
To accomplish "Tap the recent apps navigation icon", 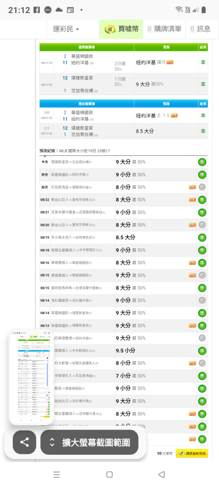I will pos(56,474).
